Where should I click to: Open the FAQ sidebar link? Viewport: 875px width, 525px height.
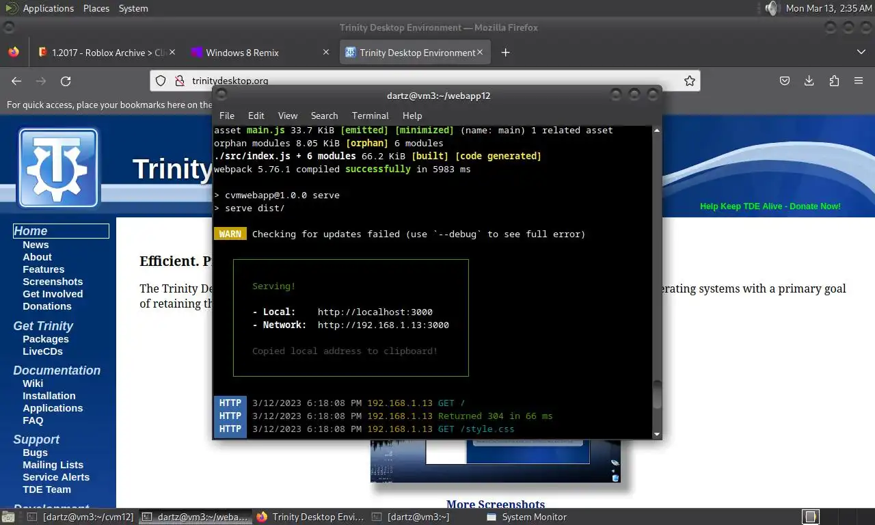point(33,420)
